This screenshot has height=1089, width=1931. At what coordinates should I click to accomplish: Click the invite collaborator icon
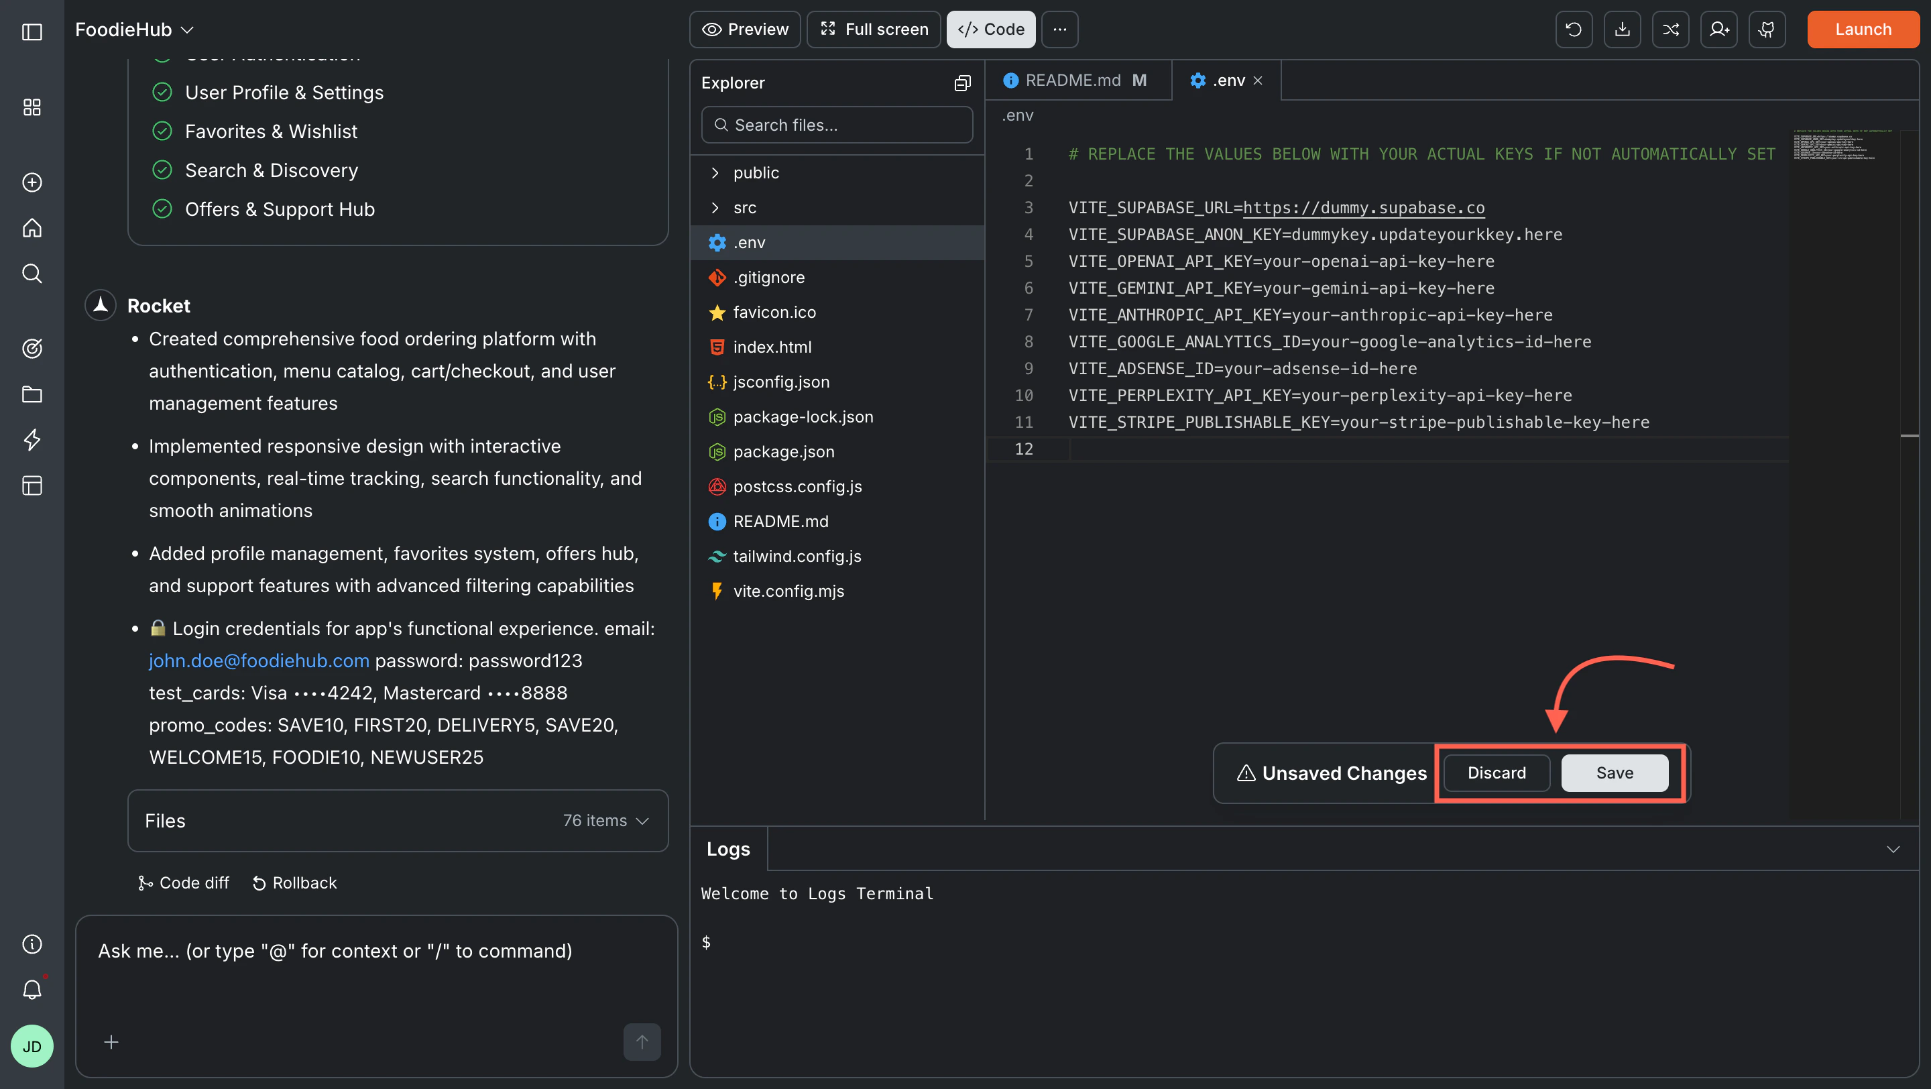1719,30
